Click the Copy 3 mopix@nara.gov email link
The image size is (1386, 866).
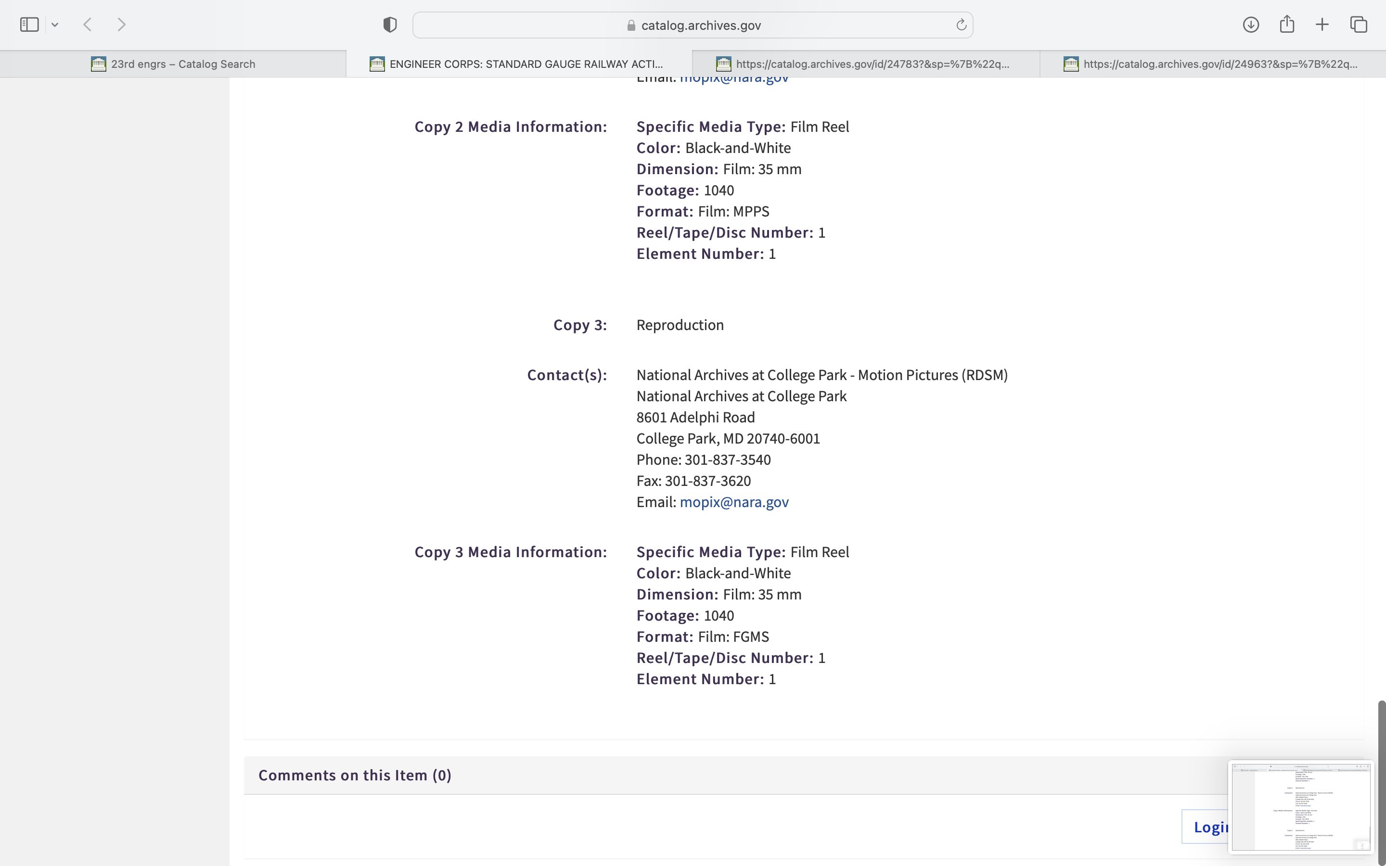click(733, 502)
